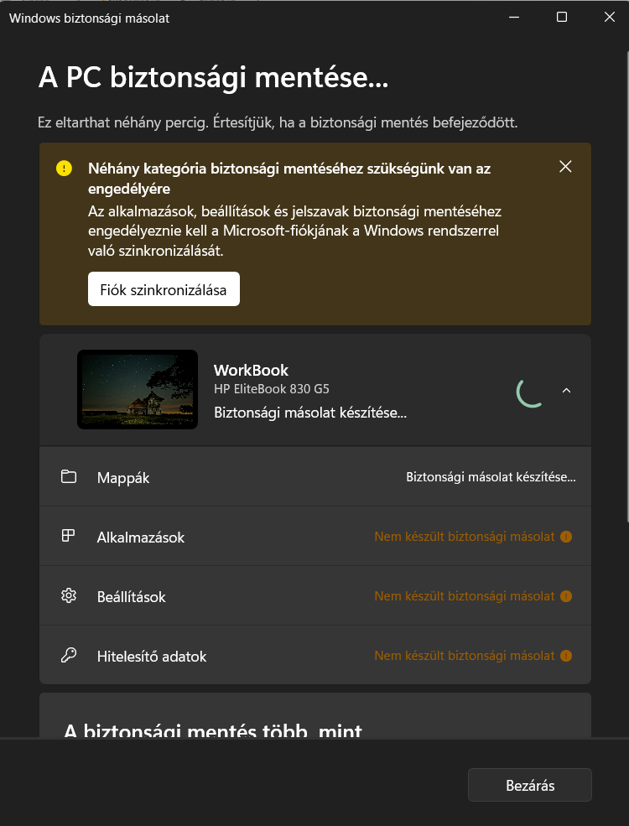The width and height of the screenshot is (629, 826).
Task: Click the orange warning icon beside Alkalmazások
Action: pyautogui.click(x=566, y=537)
